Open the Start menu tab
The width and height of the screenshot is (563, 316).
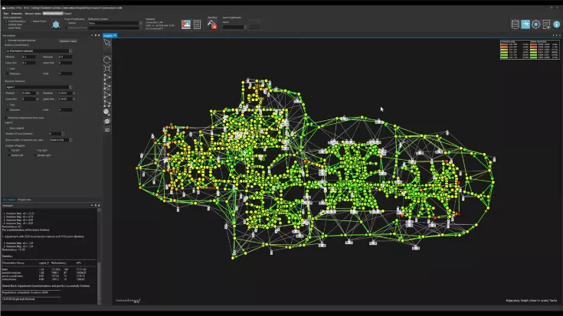[x=6, y=14]
